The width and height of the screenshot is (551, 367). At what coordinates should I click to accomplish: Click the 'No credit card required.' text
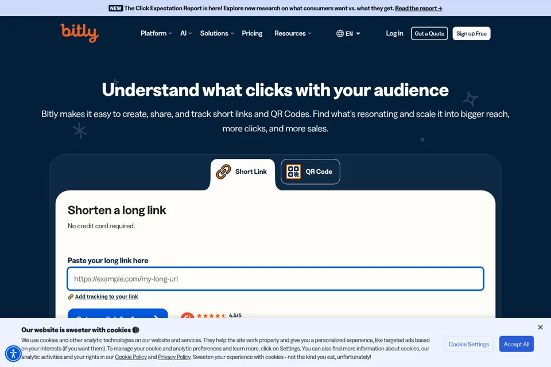click(x=101, y=226)
